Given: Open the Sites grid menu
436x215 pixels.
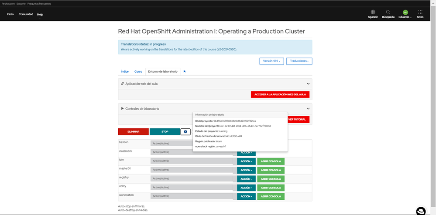Looking at the screenshot, I should tap(420, 13).
